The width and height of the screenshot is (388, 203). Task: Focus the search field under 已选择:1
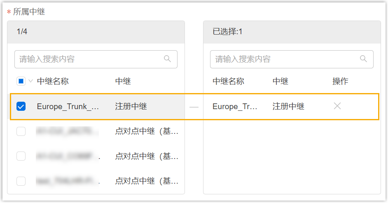[284, 59]
